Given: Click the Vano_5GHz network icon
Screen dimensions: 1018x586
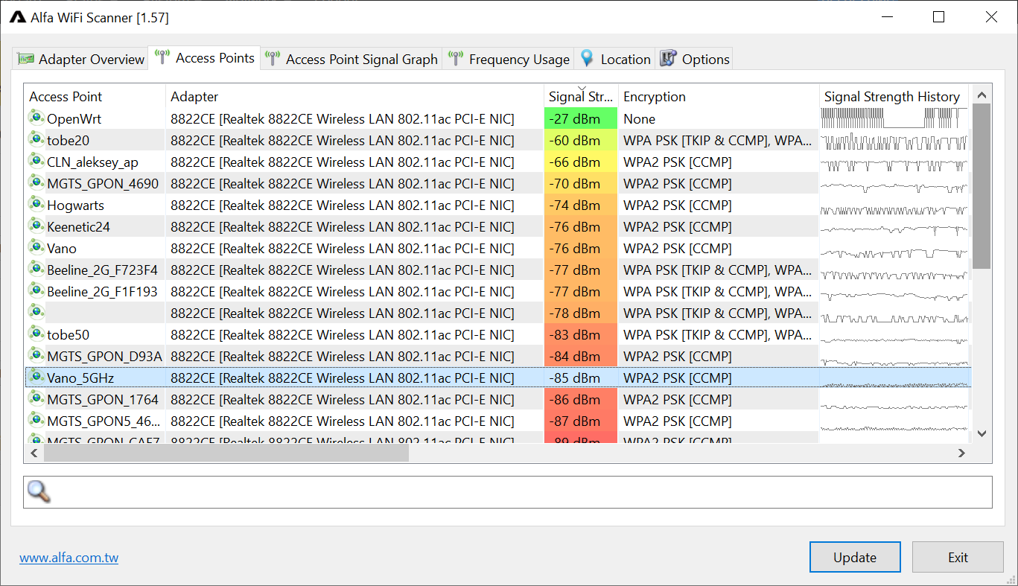Looking at the screenshot, I should [36, 377].
